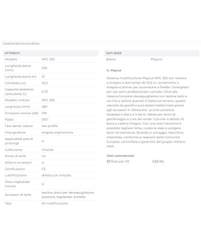
Task: Select the Tipo dente catena low profile value
Action: [49, 126]
